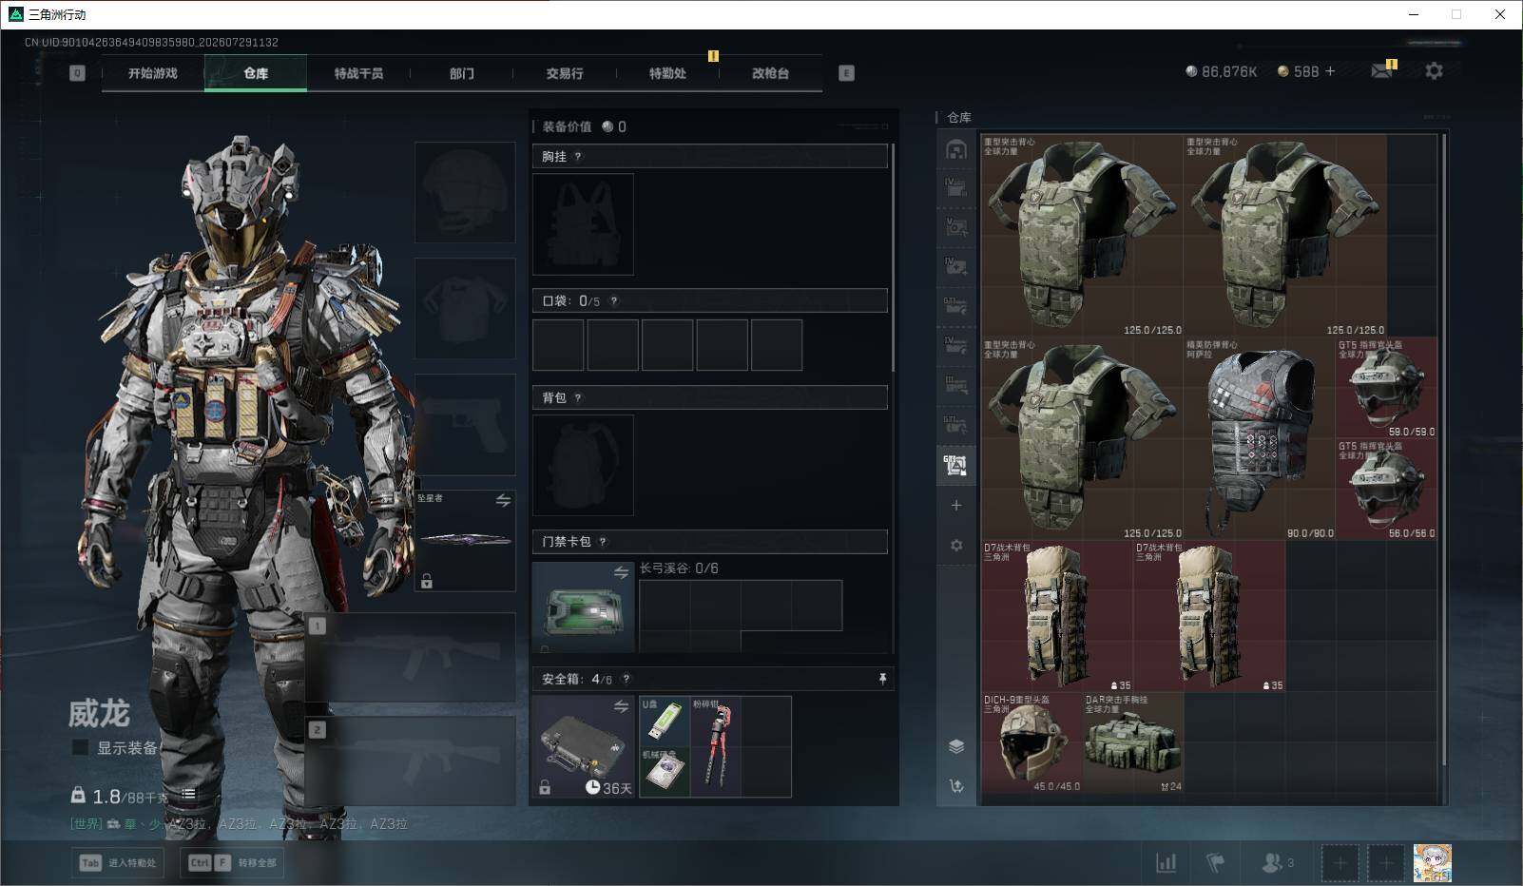
Task: Click the green keycard case item
Action: tap(583, 607)
